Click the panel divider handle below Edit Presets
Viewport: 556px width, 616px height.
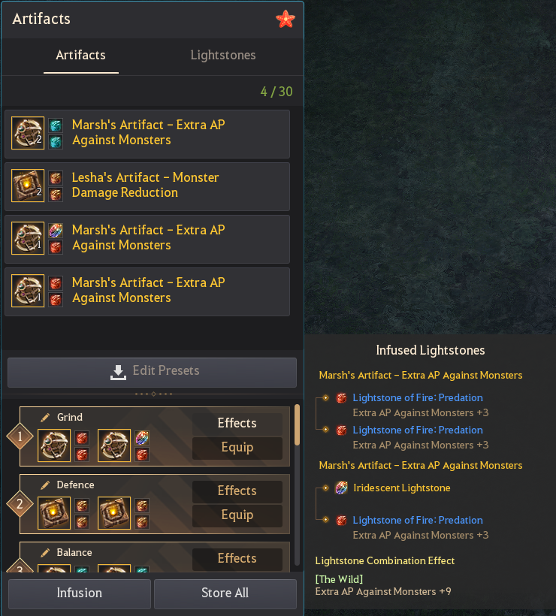click(153, 394)
